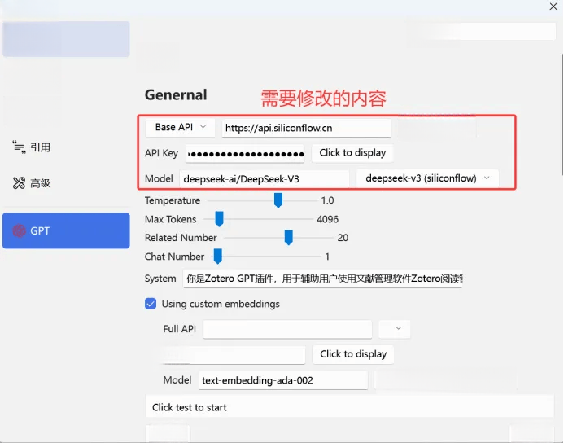
Task: Click the Genernal section heading
Action: coord(176,95)
